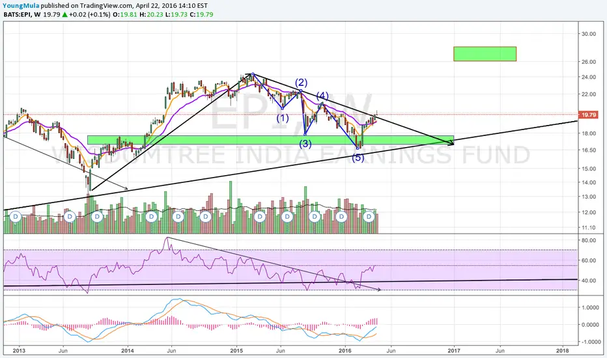Click the 12.00 price axis label

tap(588, 212)
